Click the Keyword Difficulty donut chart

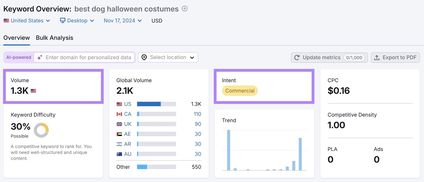41,130
